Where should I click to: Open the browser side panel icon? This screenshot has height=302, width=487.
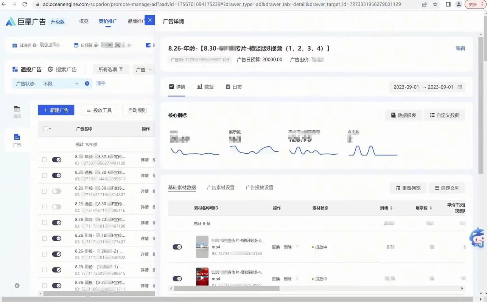[448, 5]
